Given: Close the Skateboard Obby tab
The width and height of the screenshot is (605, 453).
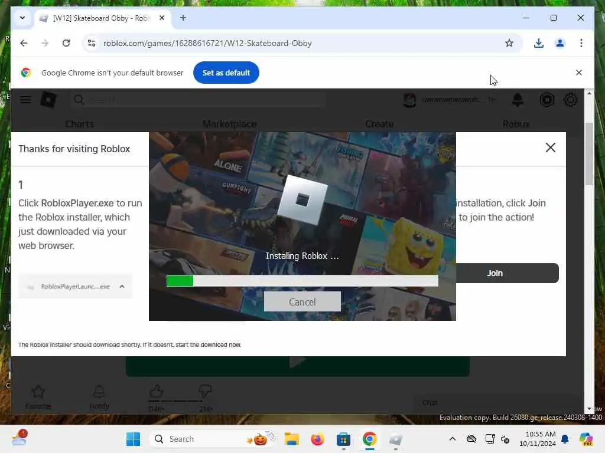Looking at the screenshot, I should pyautogui.click(x=162, y=18).
